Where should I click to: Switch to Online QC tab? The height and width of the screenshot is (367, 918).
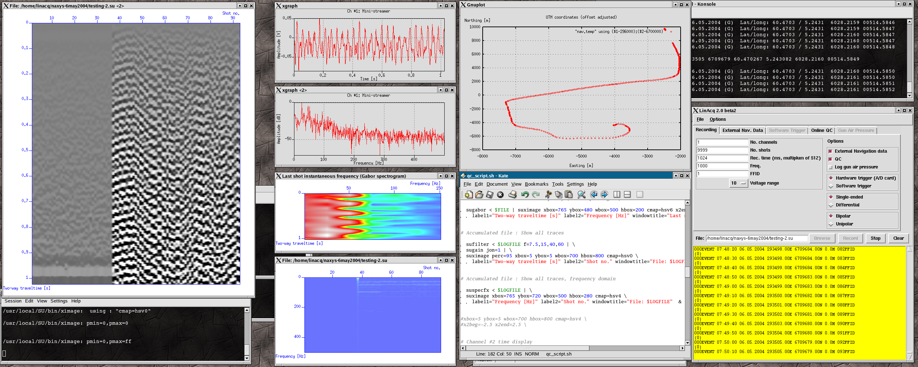point(822,130)
